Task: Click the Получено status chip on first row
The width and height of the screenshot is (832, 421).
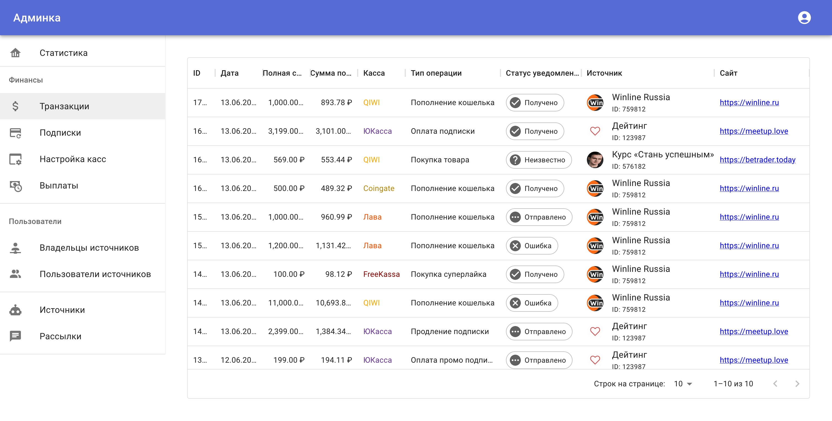Action: pos(535,102)
